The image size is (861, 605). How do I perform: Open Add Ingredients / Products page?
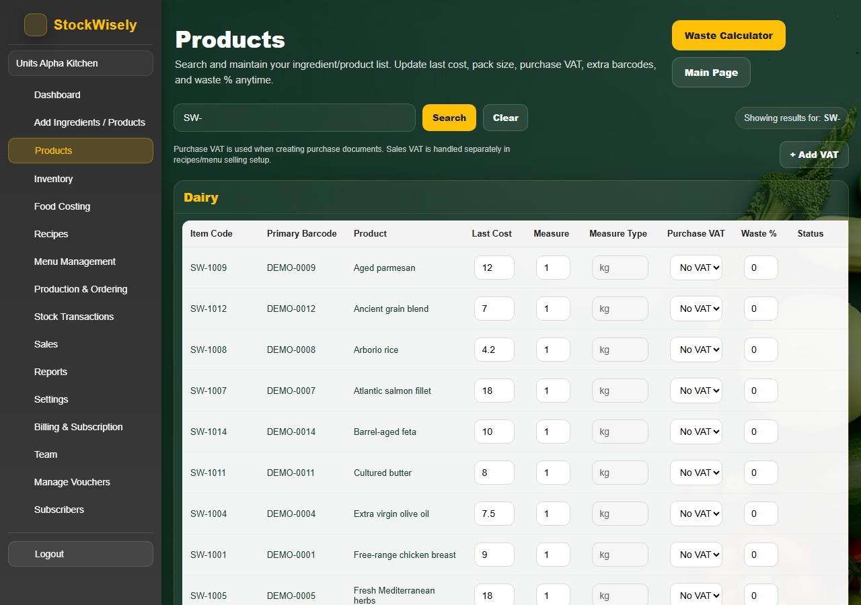(x=81, y=122)
